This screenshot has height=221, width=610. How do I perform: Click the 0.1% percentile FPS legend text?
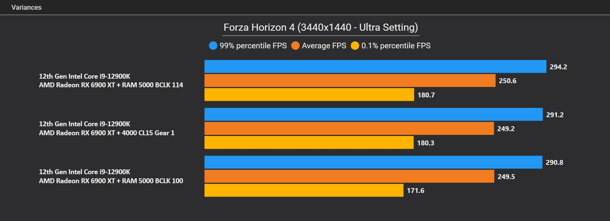point(396,46)
